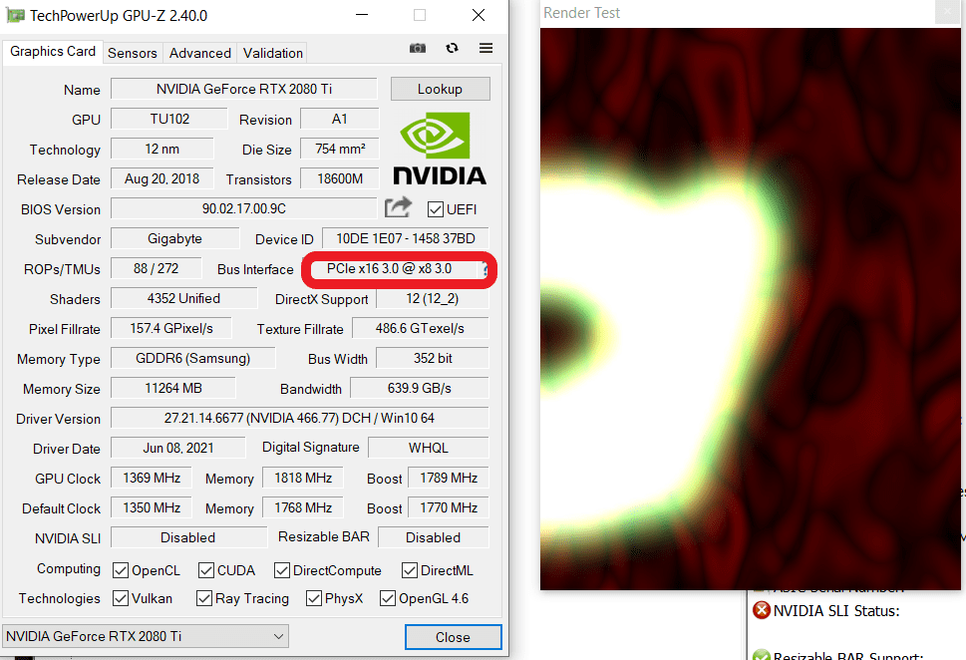Click the Bus Interface question mark icon
The height and width of the screenshot is (660, 966).
point(485,269)
